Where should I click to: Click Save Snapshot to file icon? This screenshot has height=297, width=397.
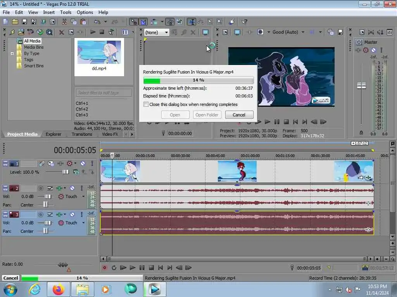click(340, 32)
